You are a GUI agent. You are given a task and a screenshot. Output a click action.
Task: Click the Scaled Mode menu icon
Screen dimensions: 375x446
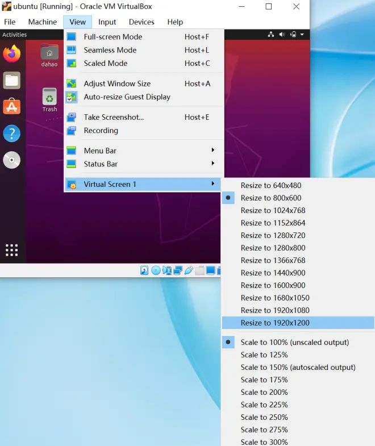[72, 63]
